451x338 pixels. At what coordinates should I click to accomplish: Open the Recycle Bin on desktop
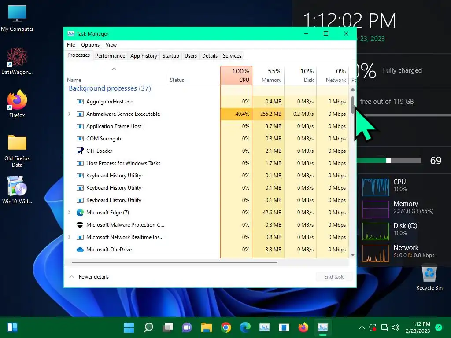tap(429, 278)
